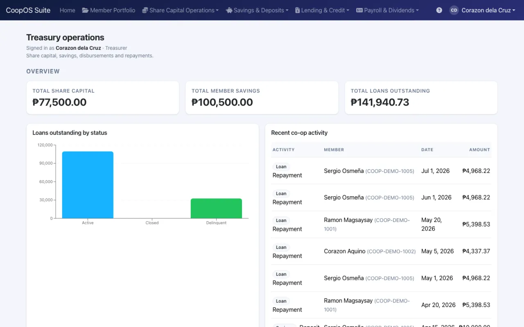Click the piggy bank icon beside Savings & Deposits
Image resolution: width=524 pixels, height=327 pixels.
[229, 10]
